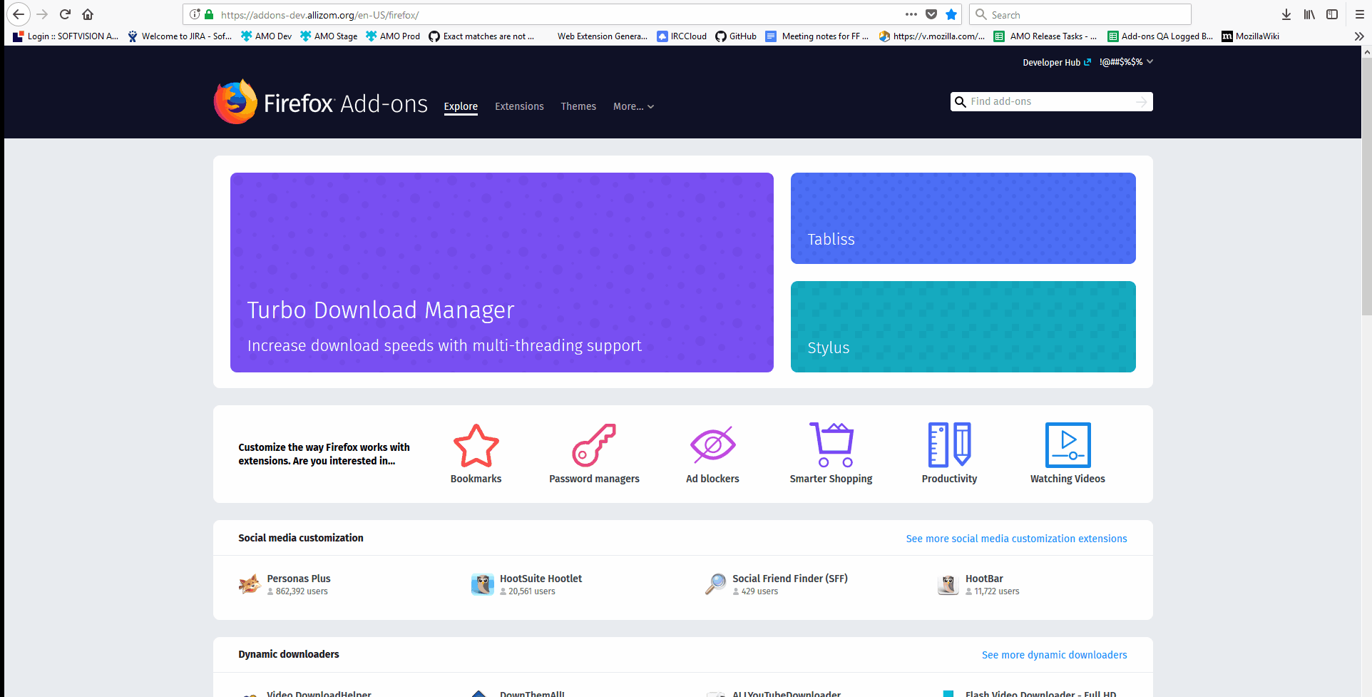Screen dimensions: 1372x697
Task: Open Add-ons QA Logged B... bookmark
Action: click(1160, 36)
